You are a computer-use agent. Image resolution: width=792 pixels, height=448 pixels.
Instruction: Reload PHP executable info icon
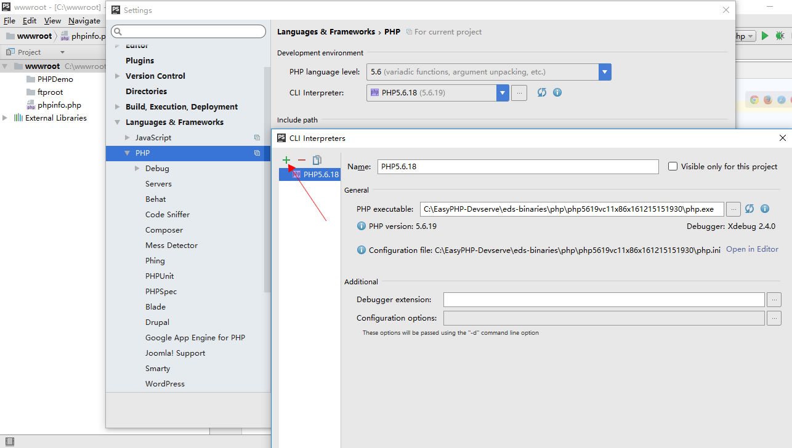pos(750,209)
